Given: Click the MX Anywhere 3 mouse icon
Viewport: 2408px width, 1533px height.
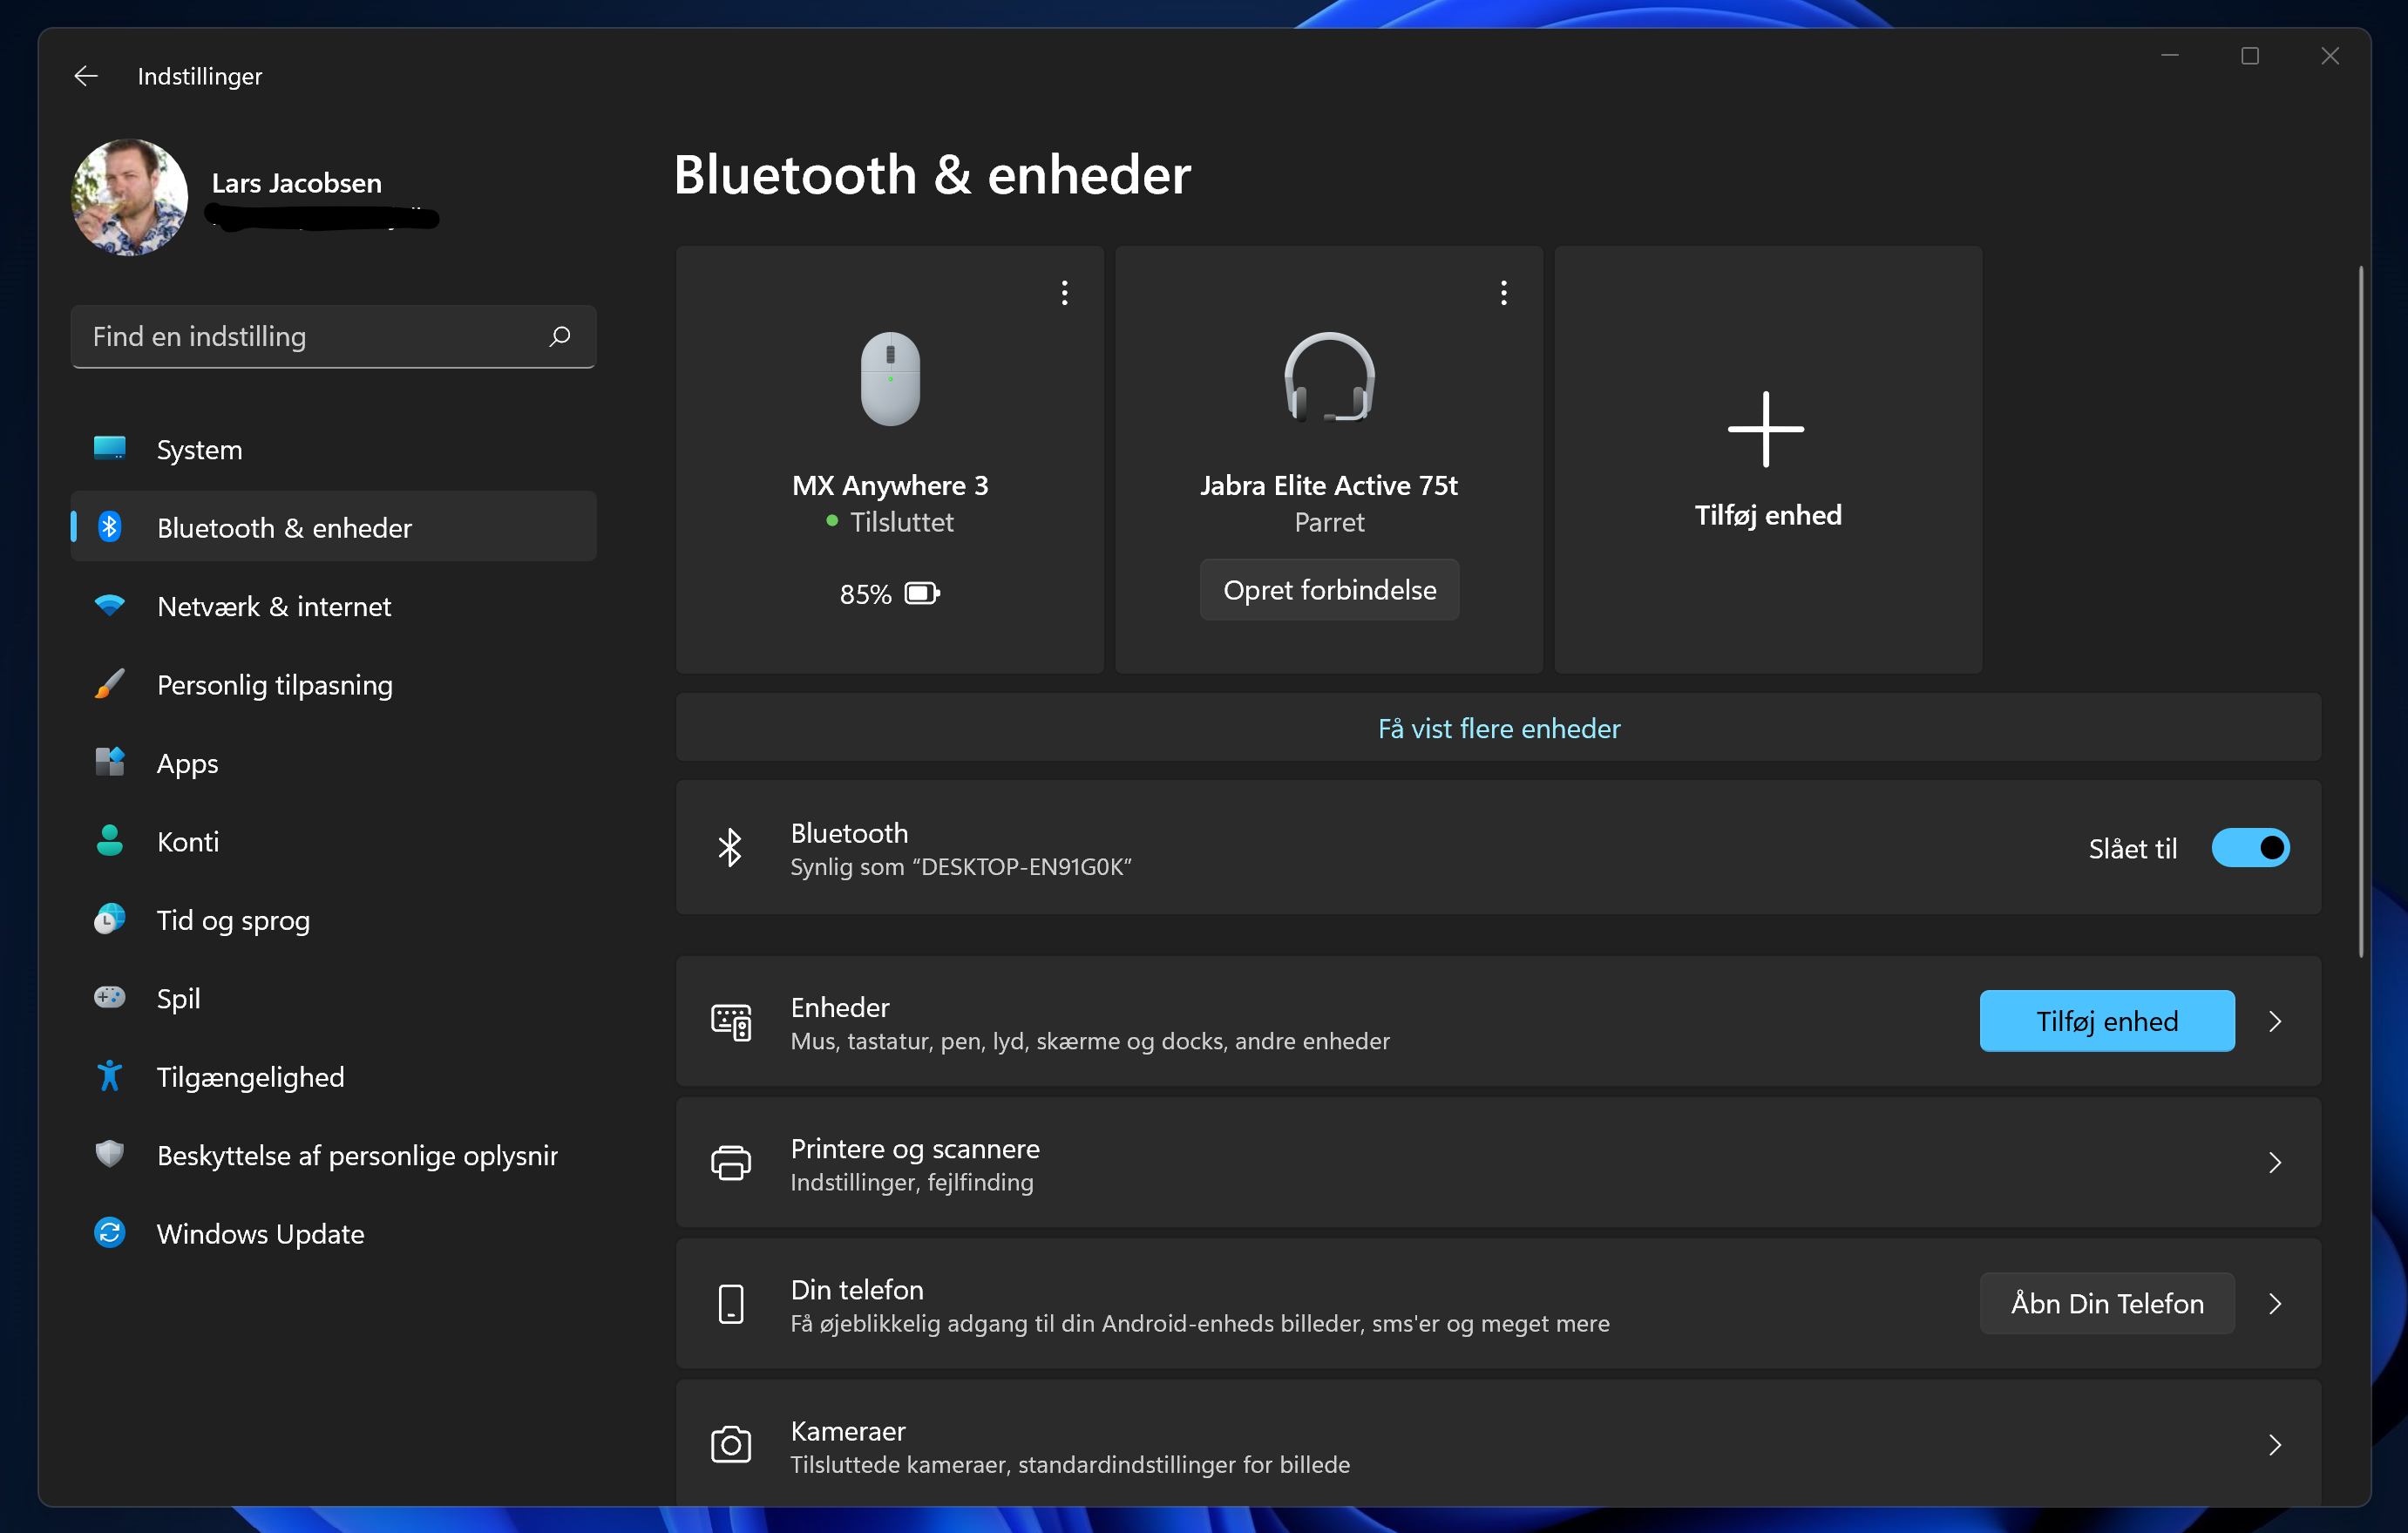Looking at the screenshot, I should [x=890, y=378].
